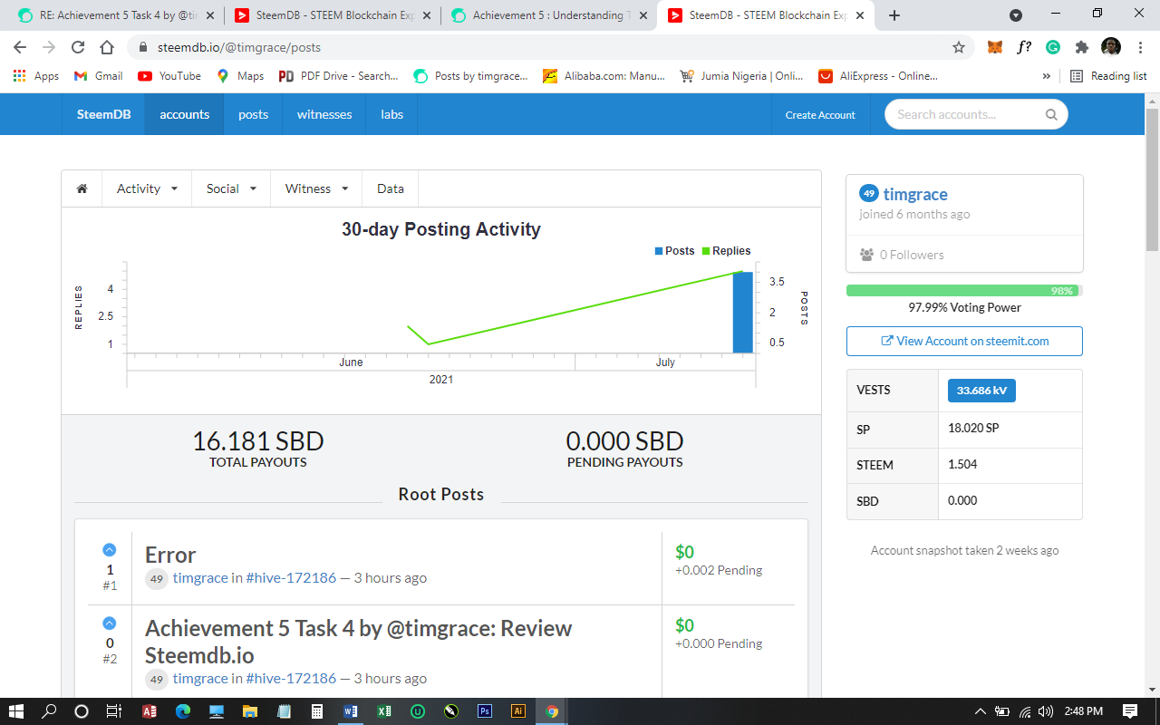
Task: Reload the current page
Action: [x=78, y=47]
